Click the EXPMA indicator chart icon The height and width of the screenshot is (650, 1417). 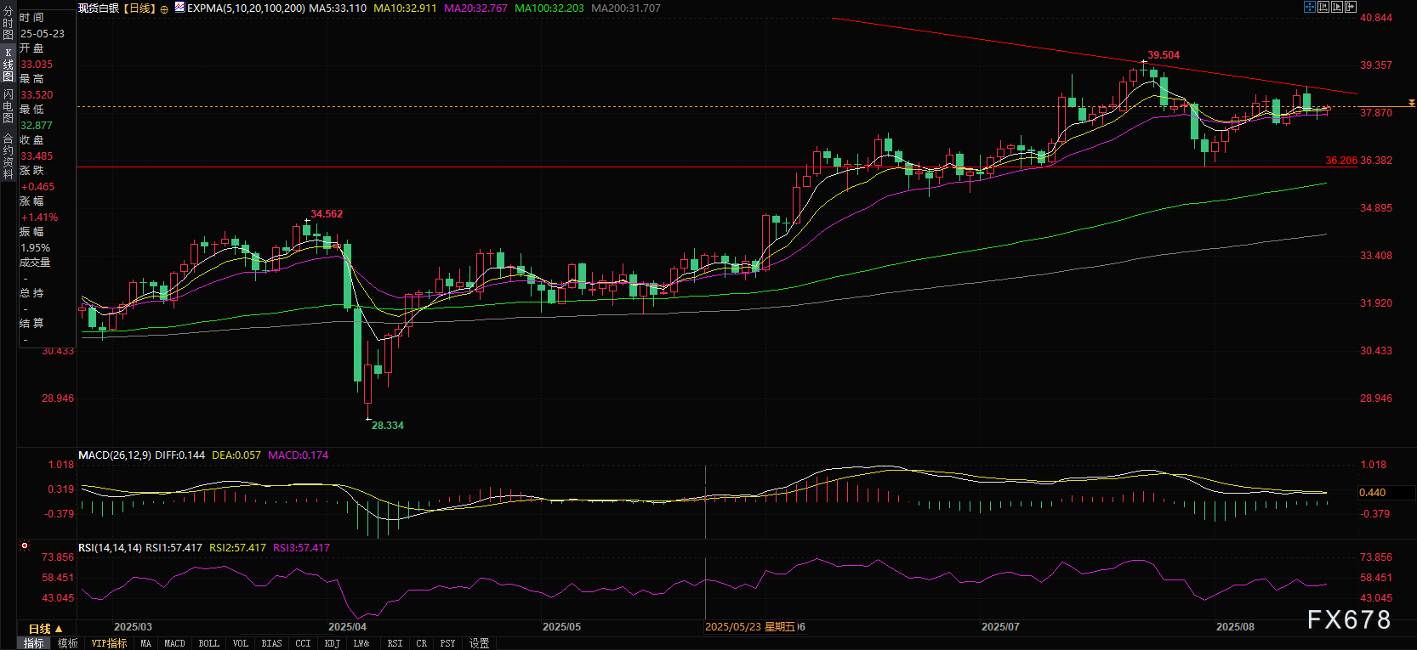[x=179, y=8]
